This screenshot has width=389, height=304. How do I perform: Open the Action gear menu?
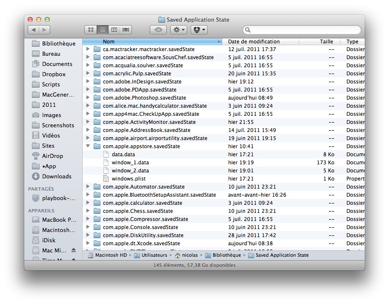pos(179,30)
